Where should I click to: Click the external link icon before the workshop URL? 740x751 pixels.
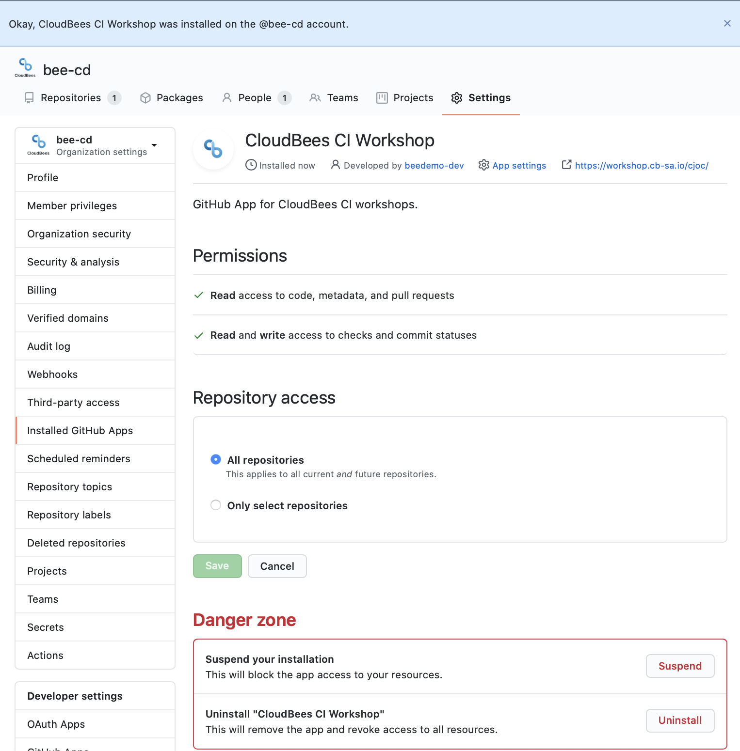[566, 165]
